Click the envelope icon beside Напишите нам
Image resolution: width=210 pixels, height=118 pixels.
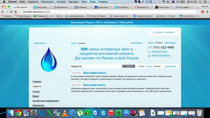[x=149, y=51]
